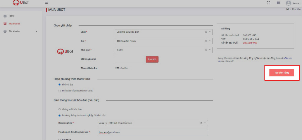This screenshot has width=302, height=140.
Task: Click the UBot logo in header
Action: 20,2
